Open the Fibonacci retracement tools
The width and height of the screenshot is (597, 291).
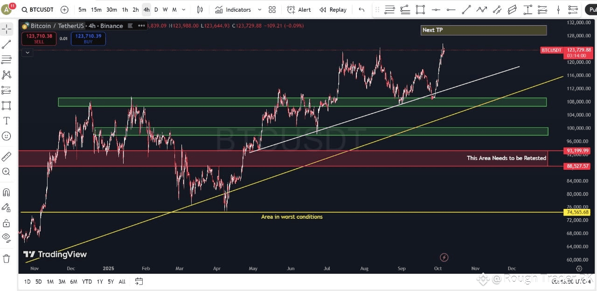click(x=7, y=59)
